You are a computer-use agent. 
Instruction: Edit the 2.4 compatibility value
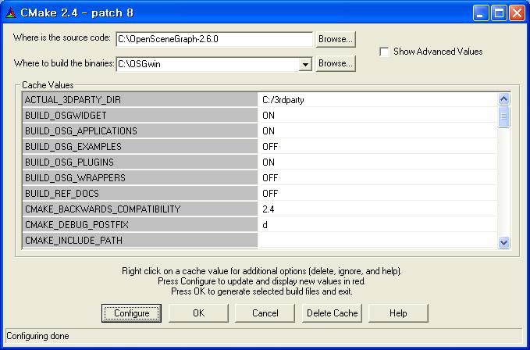378,209
